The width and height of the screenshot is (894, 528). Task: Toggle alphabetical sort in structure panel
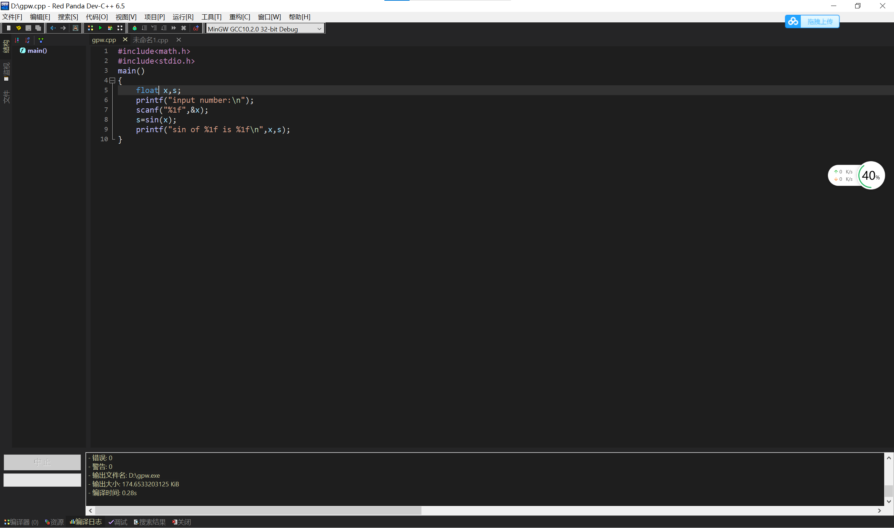[x=27, y=40]
